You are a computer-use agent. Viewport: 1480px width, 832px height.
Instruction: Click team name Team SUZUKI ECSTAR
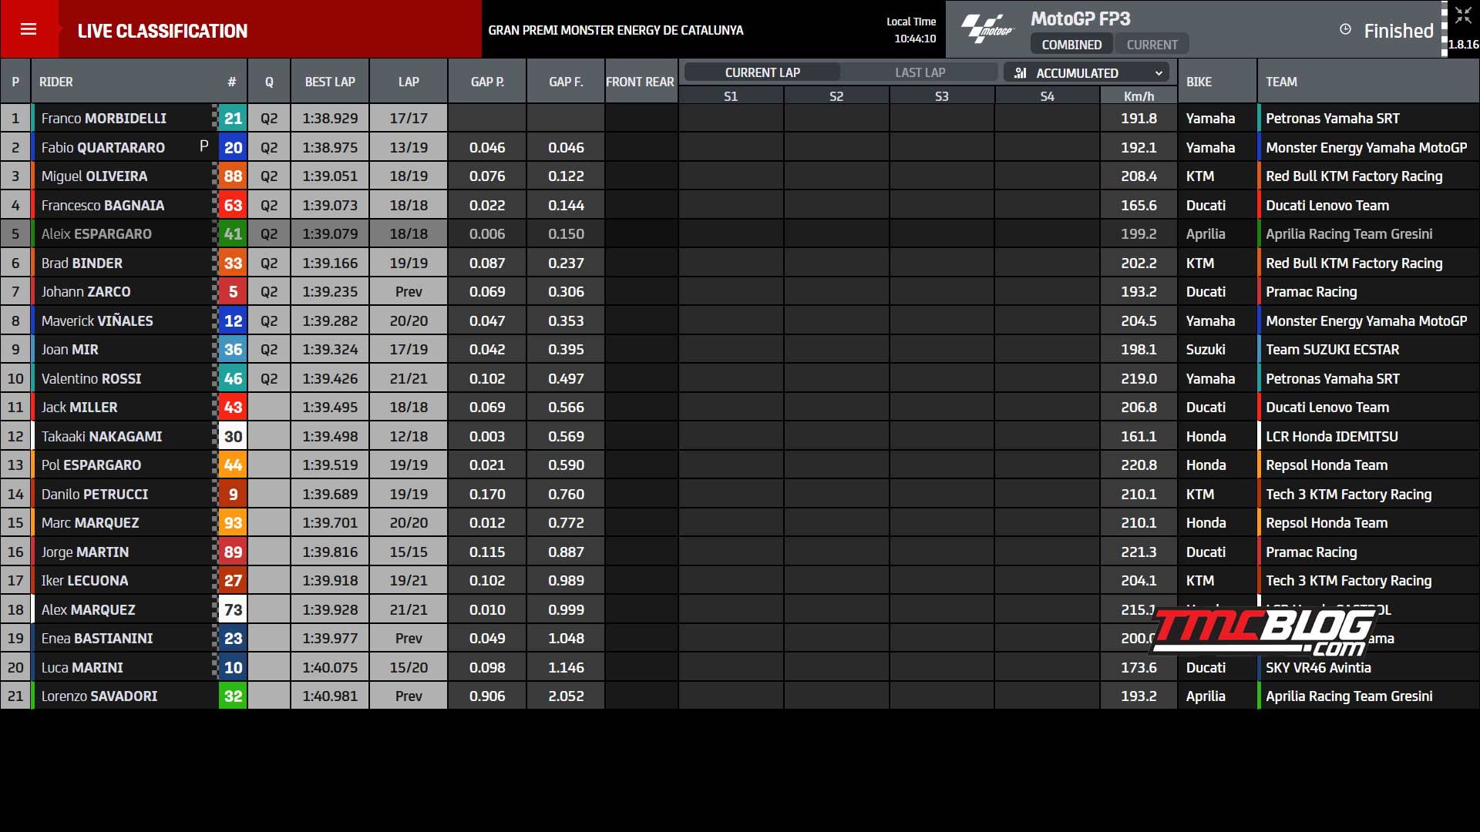pos(1332,350)
